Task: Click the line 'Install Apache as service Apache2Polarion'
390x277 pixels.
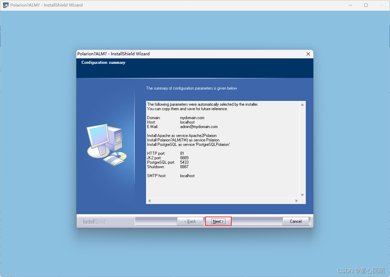Action: coord(182,136)
